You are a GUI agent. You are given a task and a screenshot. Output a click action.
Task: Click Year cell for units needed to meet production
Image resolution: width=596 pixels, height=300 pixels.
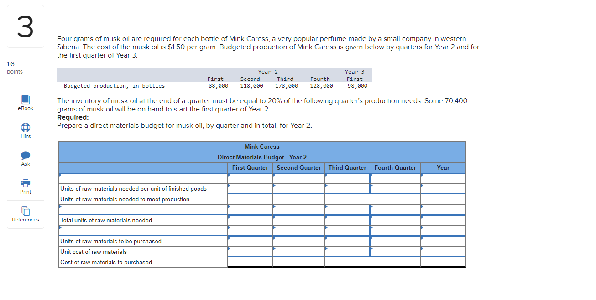pos(443,199)
